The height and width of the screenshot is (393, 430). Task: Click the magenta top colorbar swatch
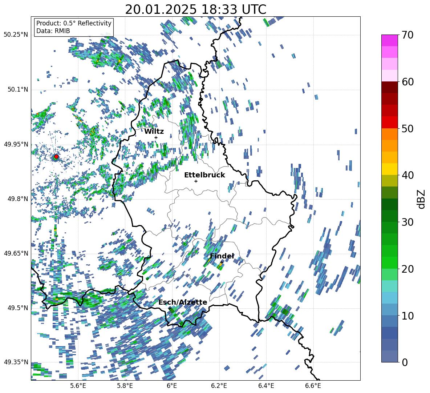(x=389, y=40)
